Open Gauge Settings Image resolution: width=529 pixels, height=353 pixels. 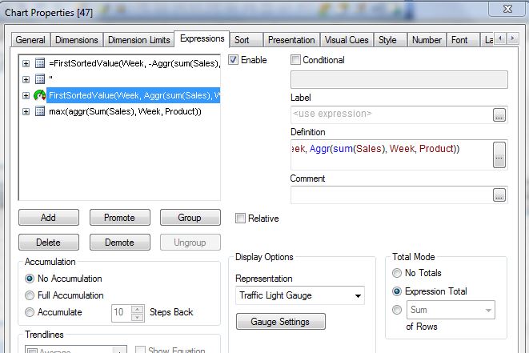tap(280, 321)
